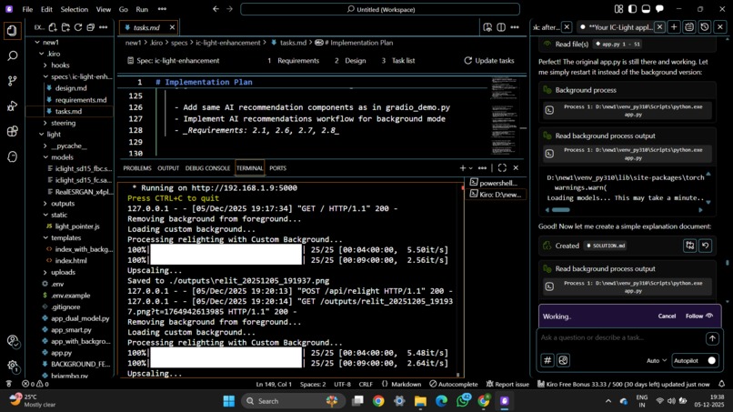The width and height of the screenshot is (733, 412).
Task: Go forward with the navigation arrow
Action: pos(229,9)
